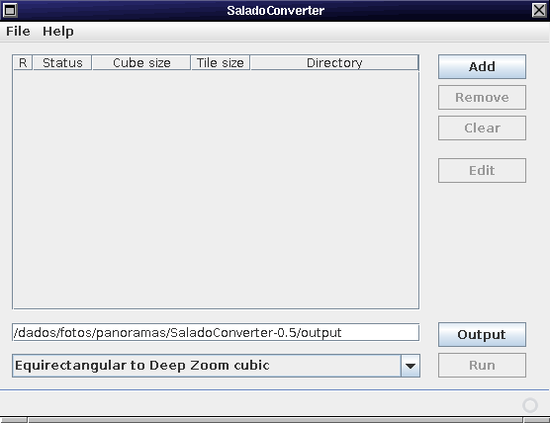Open the File menu
Viewport: 550px width, 423px height.
tap(18, 32)
